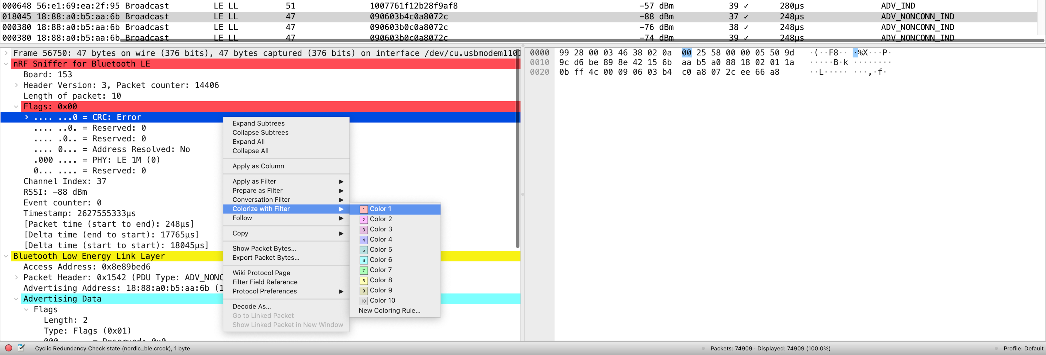The width and height of the screenshot is (1046, 355).
Task: Select Expand Subtrees from the context menu
Action: (x=259, y=123)
